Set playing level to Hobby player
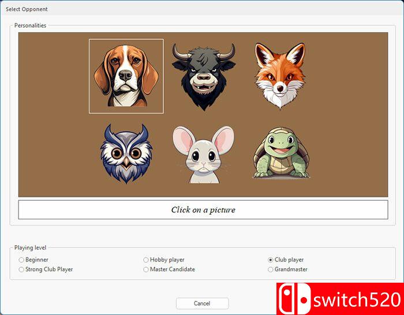Screen dimensions: 404x315 click(x=146, y=260)
